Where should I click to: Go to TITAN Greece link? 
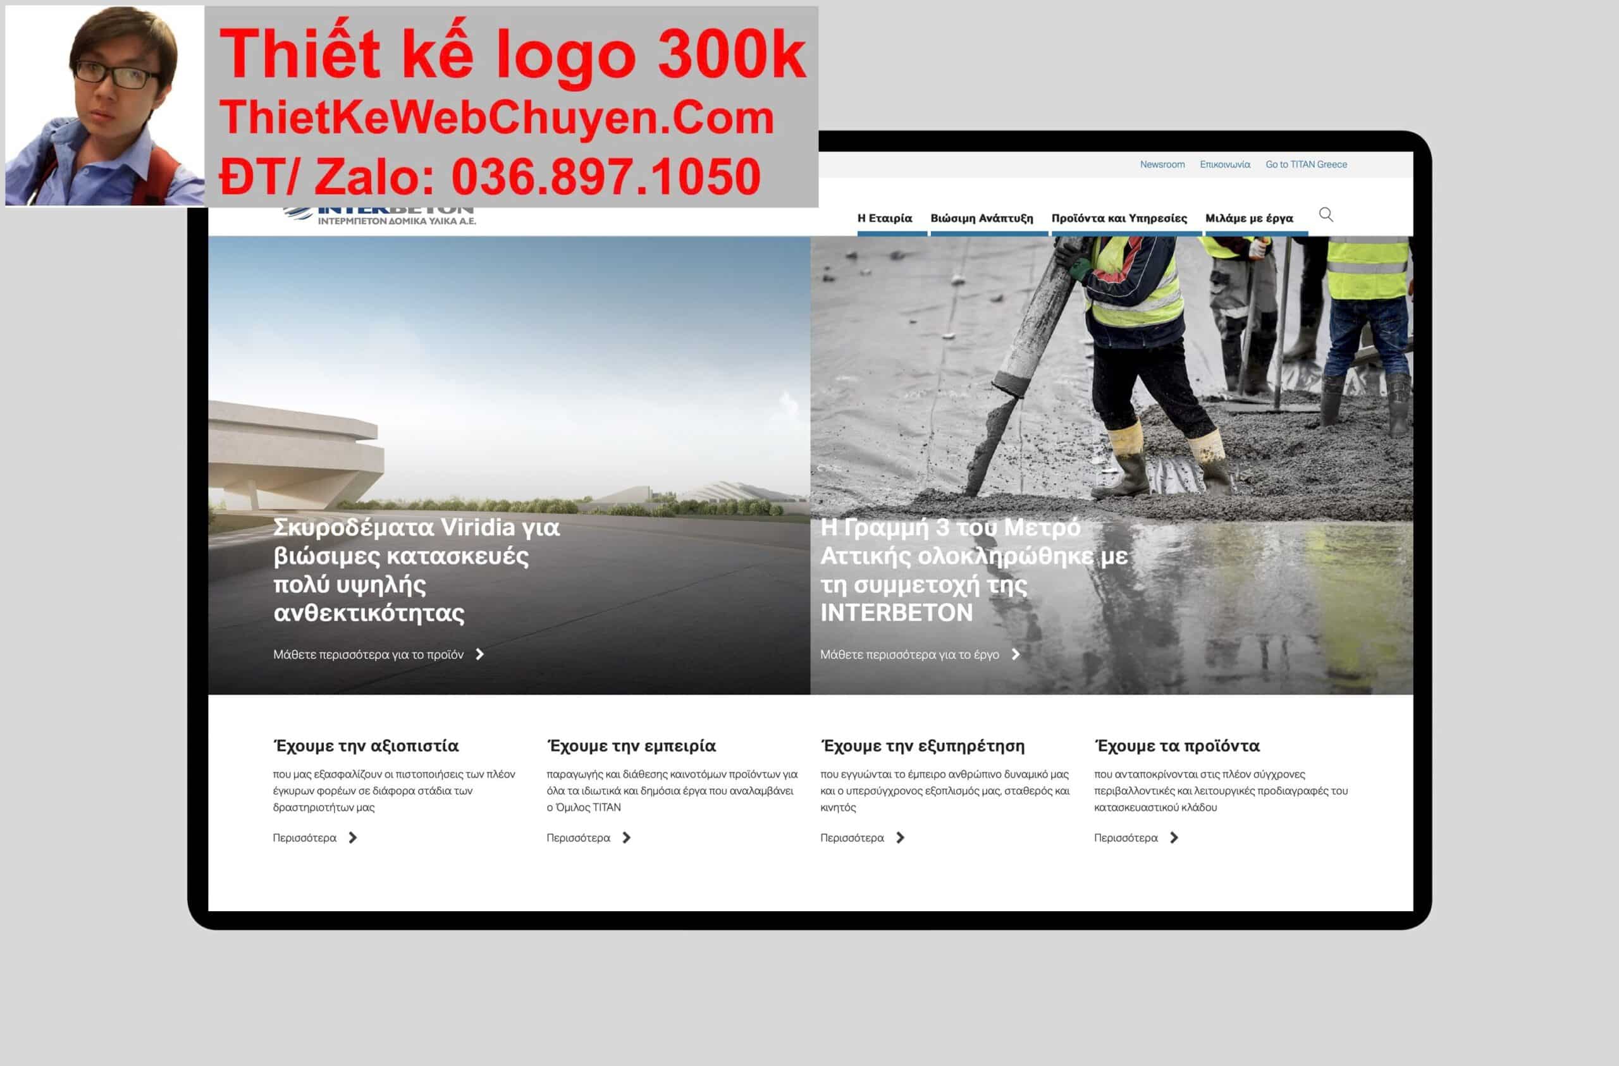coord(1305,164)
